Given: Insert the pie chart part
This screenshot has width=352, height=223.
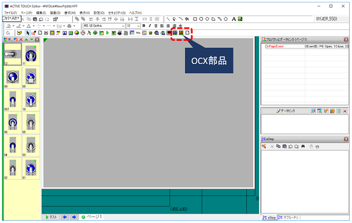Looking at the screenshot, I should [x=77, y=33].
